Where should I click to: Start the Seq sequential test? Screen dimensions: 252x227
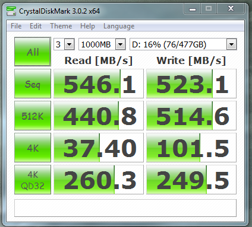33,84
